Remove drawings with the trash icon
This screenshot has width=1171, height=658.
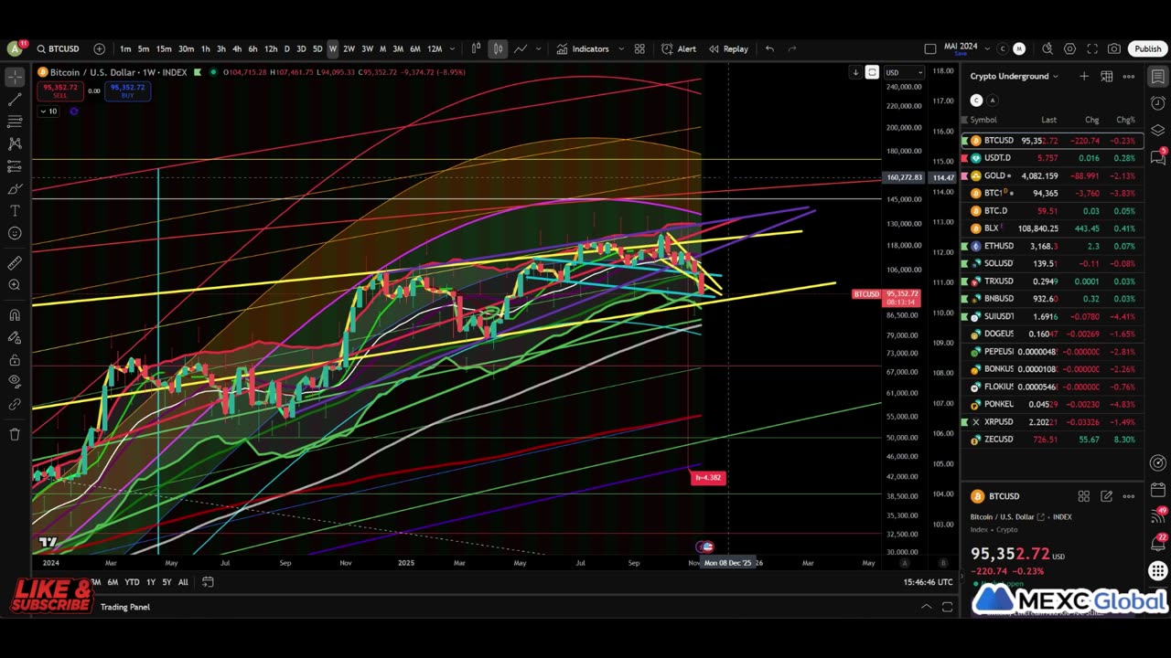pyautogui.click(x=15, y=434)
